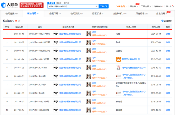This screenshot has width=175, height=115.
Task: Open 详情 for row 2 dated 2021-05-07
Action: 168,42
